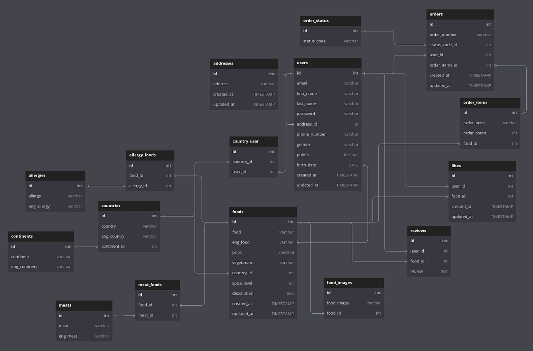The width and height of the screenshot is (533, 351).
Task: Click the review field in the reviews table
Action: coord(429,271)
